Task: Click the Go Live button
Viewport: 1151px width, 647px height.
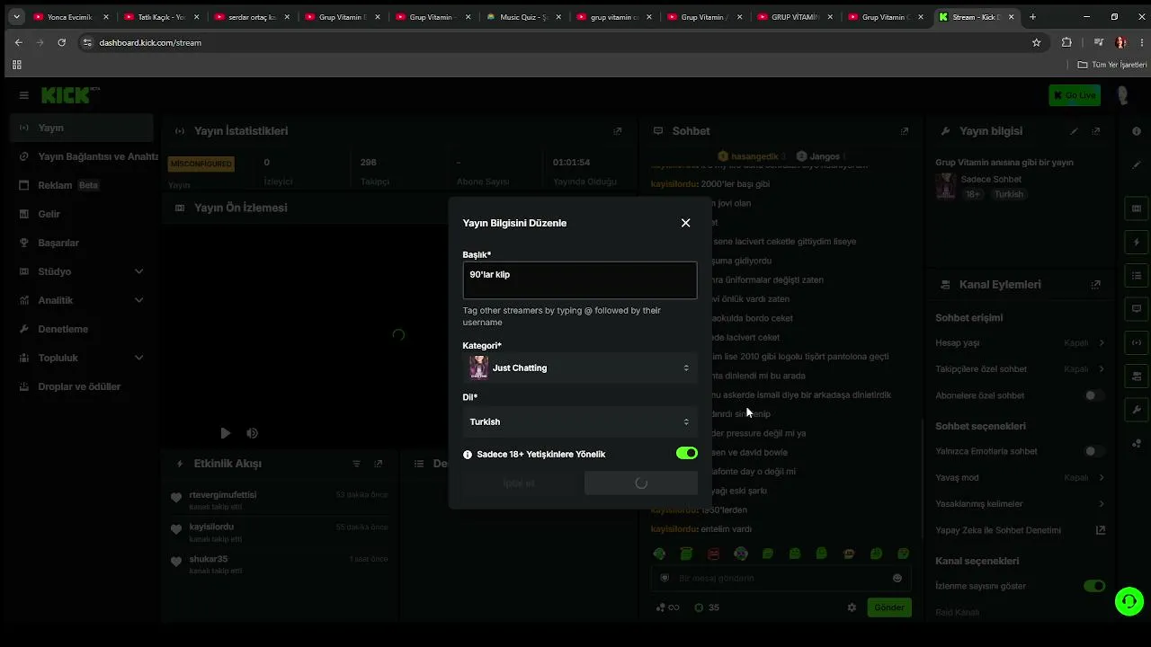Action: tap(1075, 95)
